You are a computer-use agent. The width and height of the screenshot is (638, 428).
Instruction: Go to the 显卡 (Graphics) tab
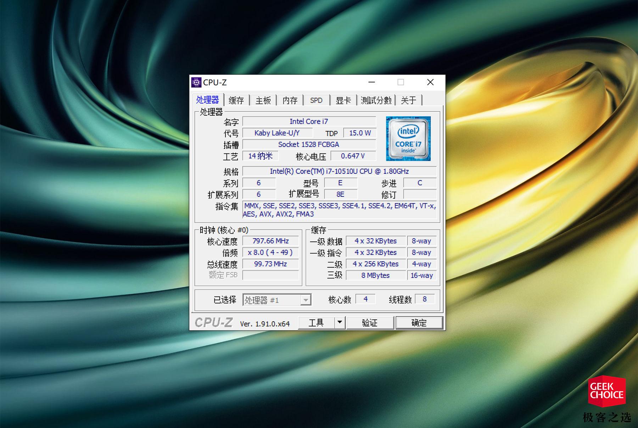pos(343,100)
